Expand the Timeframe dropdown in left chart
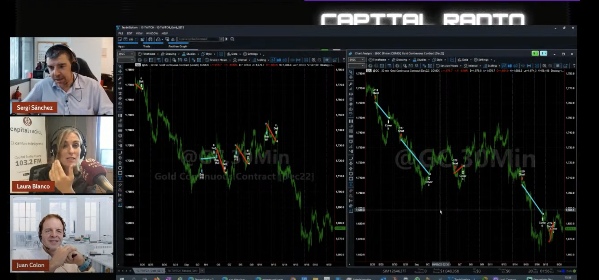The height and width of the screenshot is (280, 599). pos(148,54)
